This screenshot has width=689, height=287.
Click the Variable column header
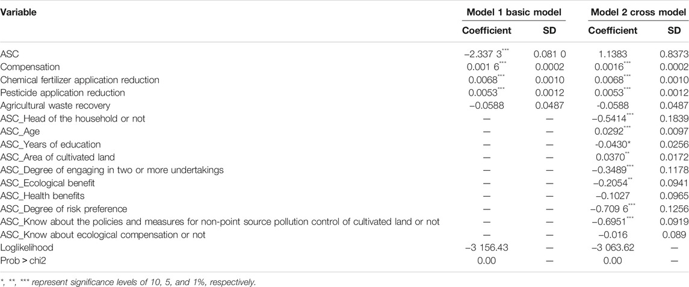click(18, 13)
